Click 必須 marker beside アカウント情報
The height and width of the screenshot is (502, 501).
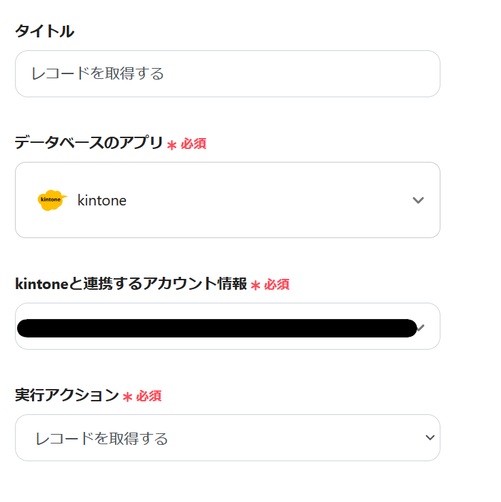click(x=277, y=285)
